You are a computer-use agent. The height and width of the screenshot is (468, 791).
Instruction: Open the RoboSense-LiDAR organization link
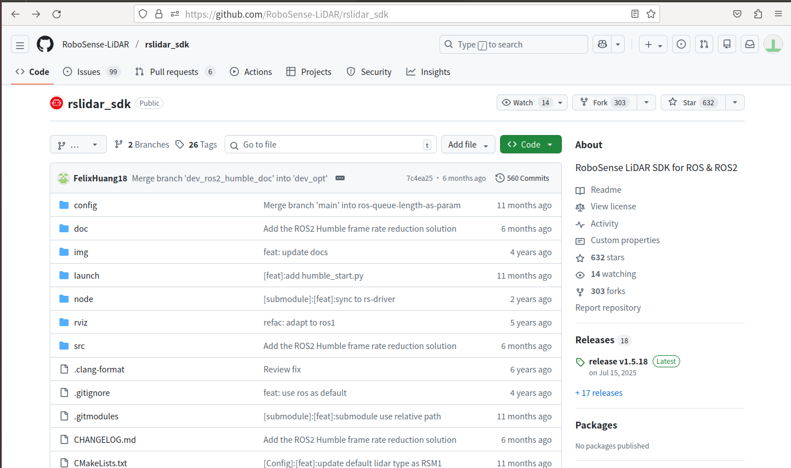95,45
